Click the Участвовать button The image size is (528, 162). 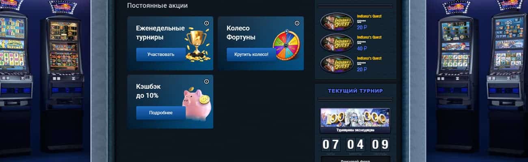coord(161,54)
